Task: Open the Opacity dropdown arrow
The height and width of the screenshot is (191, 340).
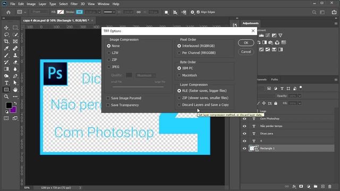Action: pyautogui.click(x=300, y=96)
